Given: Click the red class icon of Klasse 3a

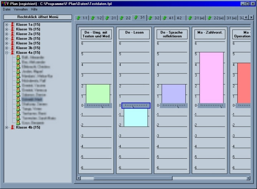Looking at the screenshot, I should click(x=13, y=43).
